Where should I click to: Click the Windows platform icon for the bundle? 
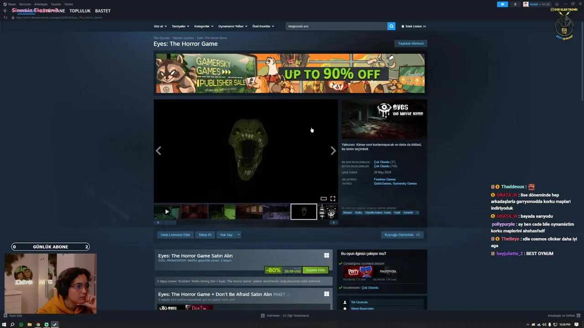327,294
